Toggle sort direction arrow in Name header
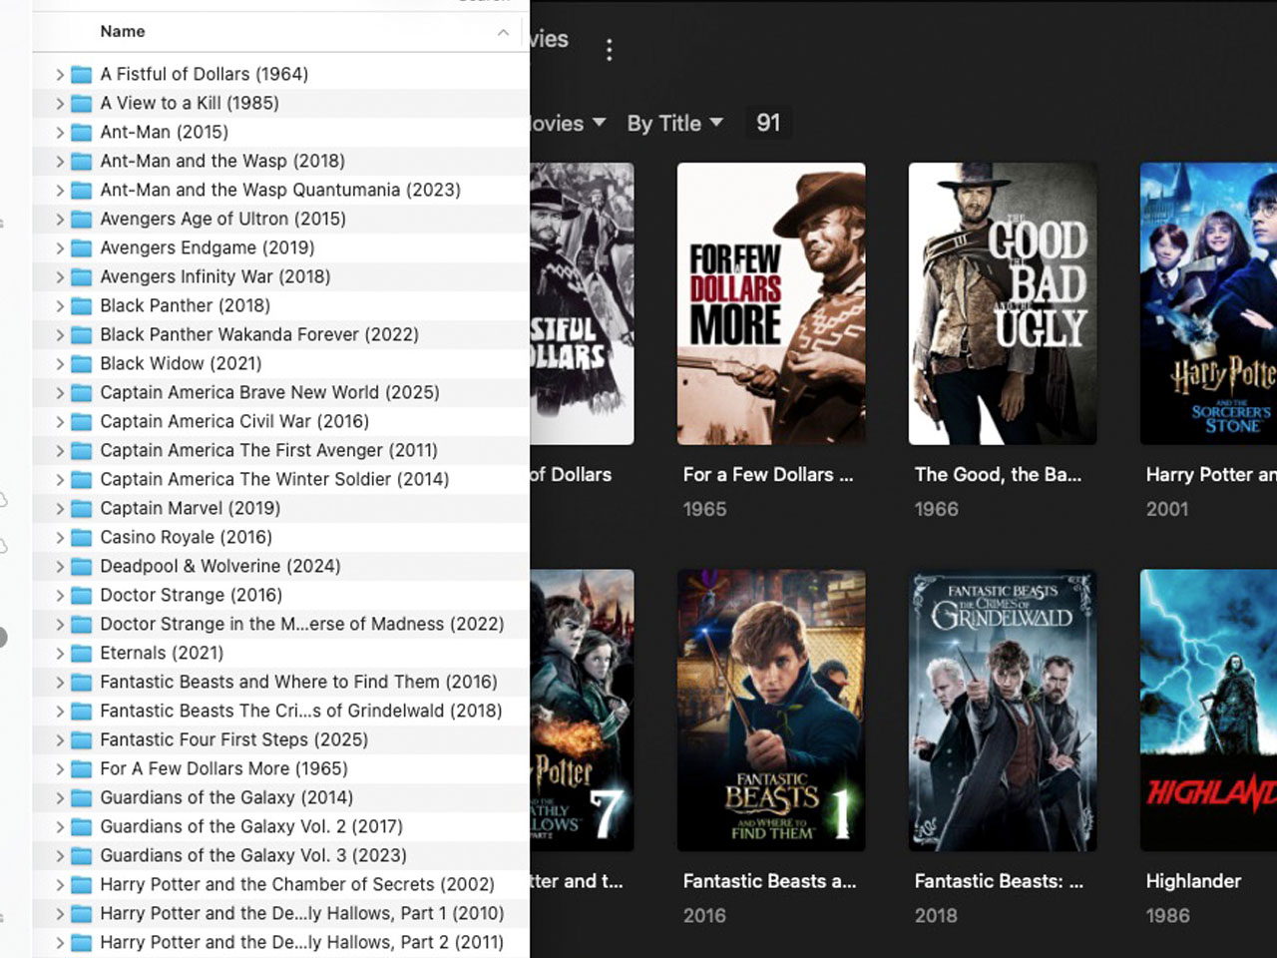The image size is (1277, 958). [503, 33]
